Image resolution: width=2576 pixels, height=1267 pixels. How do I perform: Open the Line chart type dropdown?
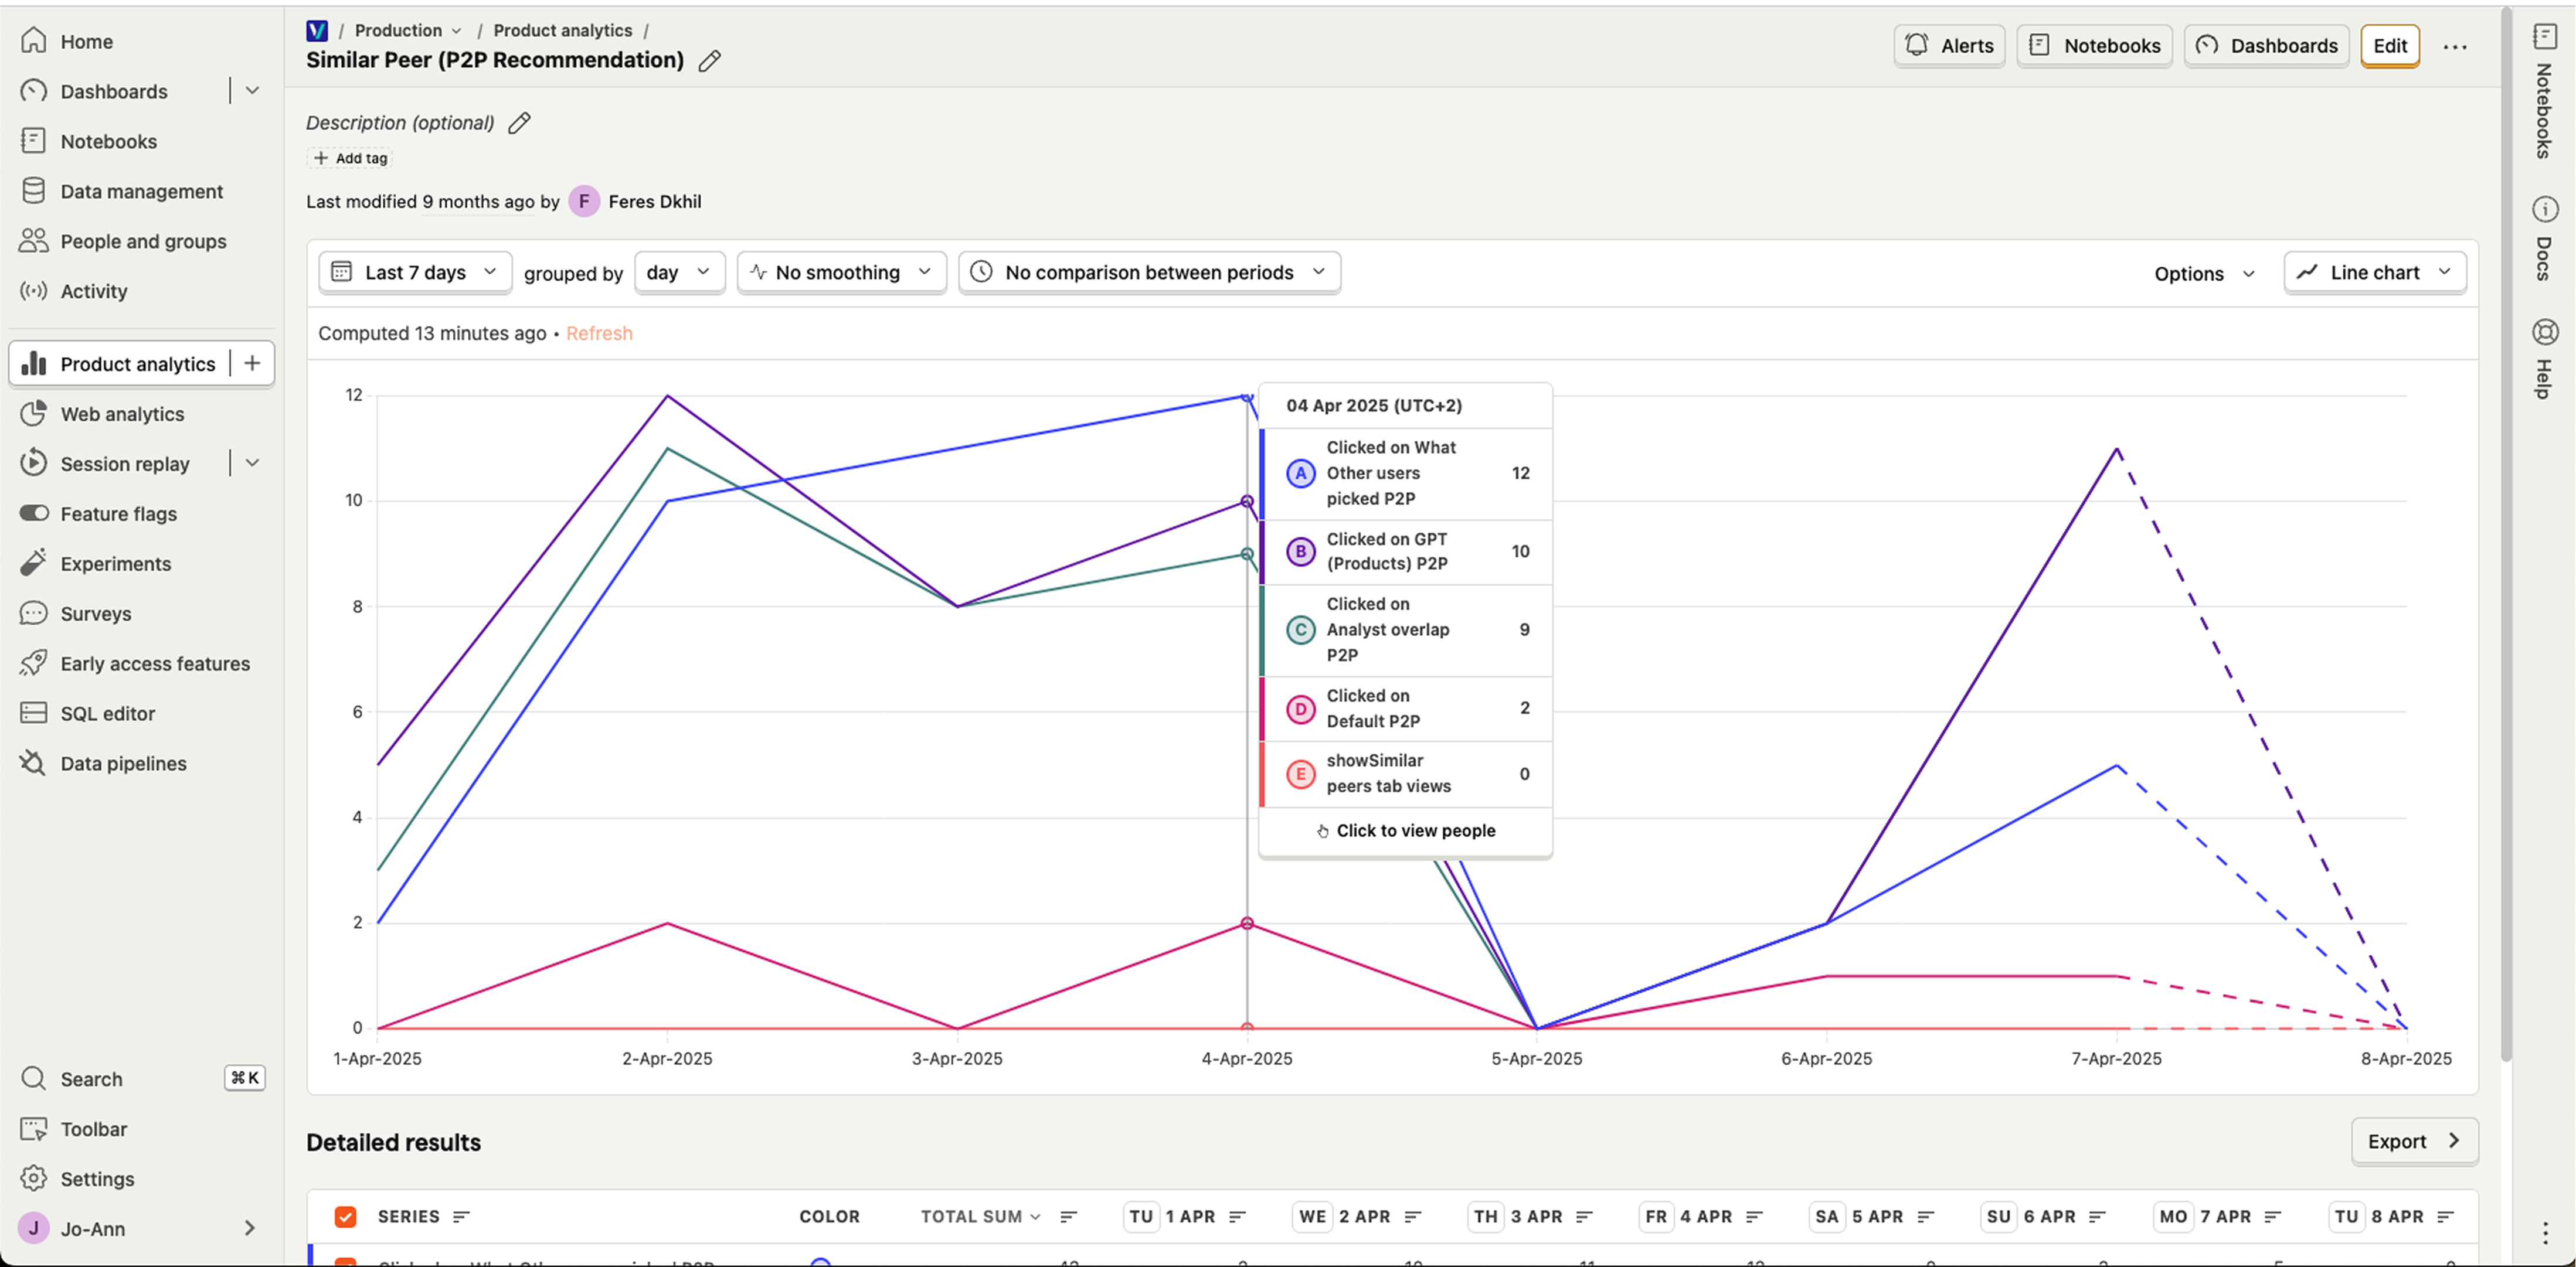point(2374,272)
